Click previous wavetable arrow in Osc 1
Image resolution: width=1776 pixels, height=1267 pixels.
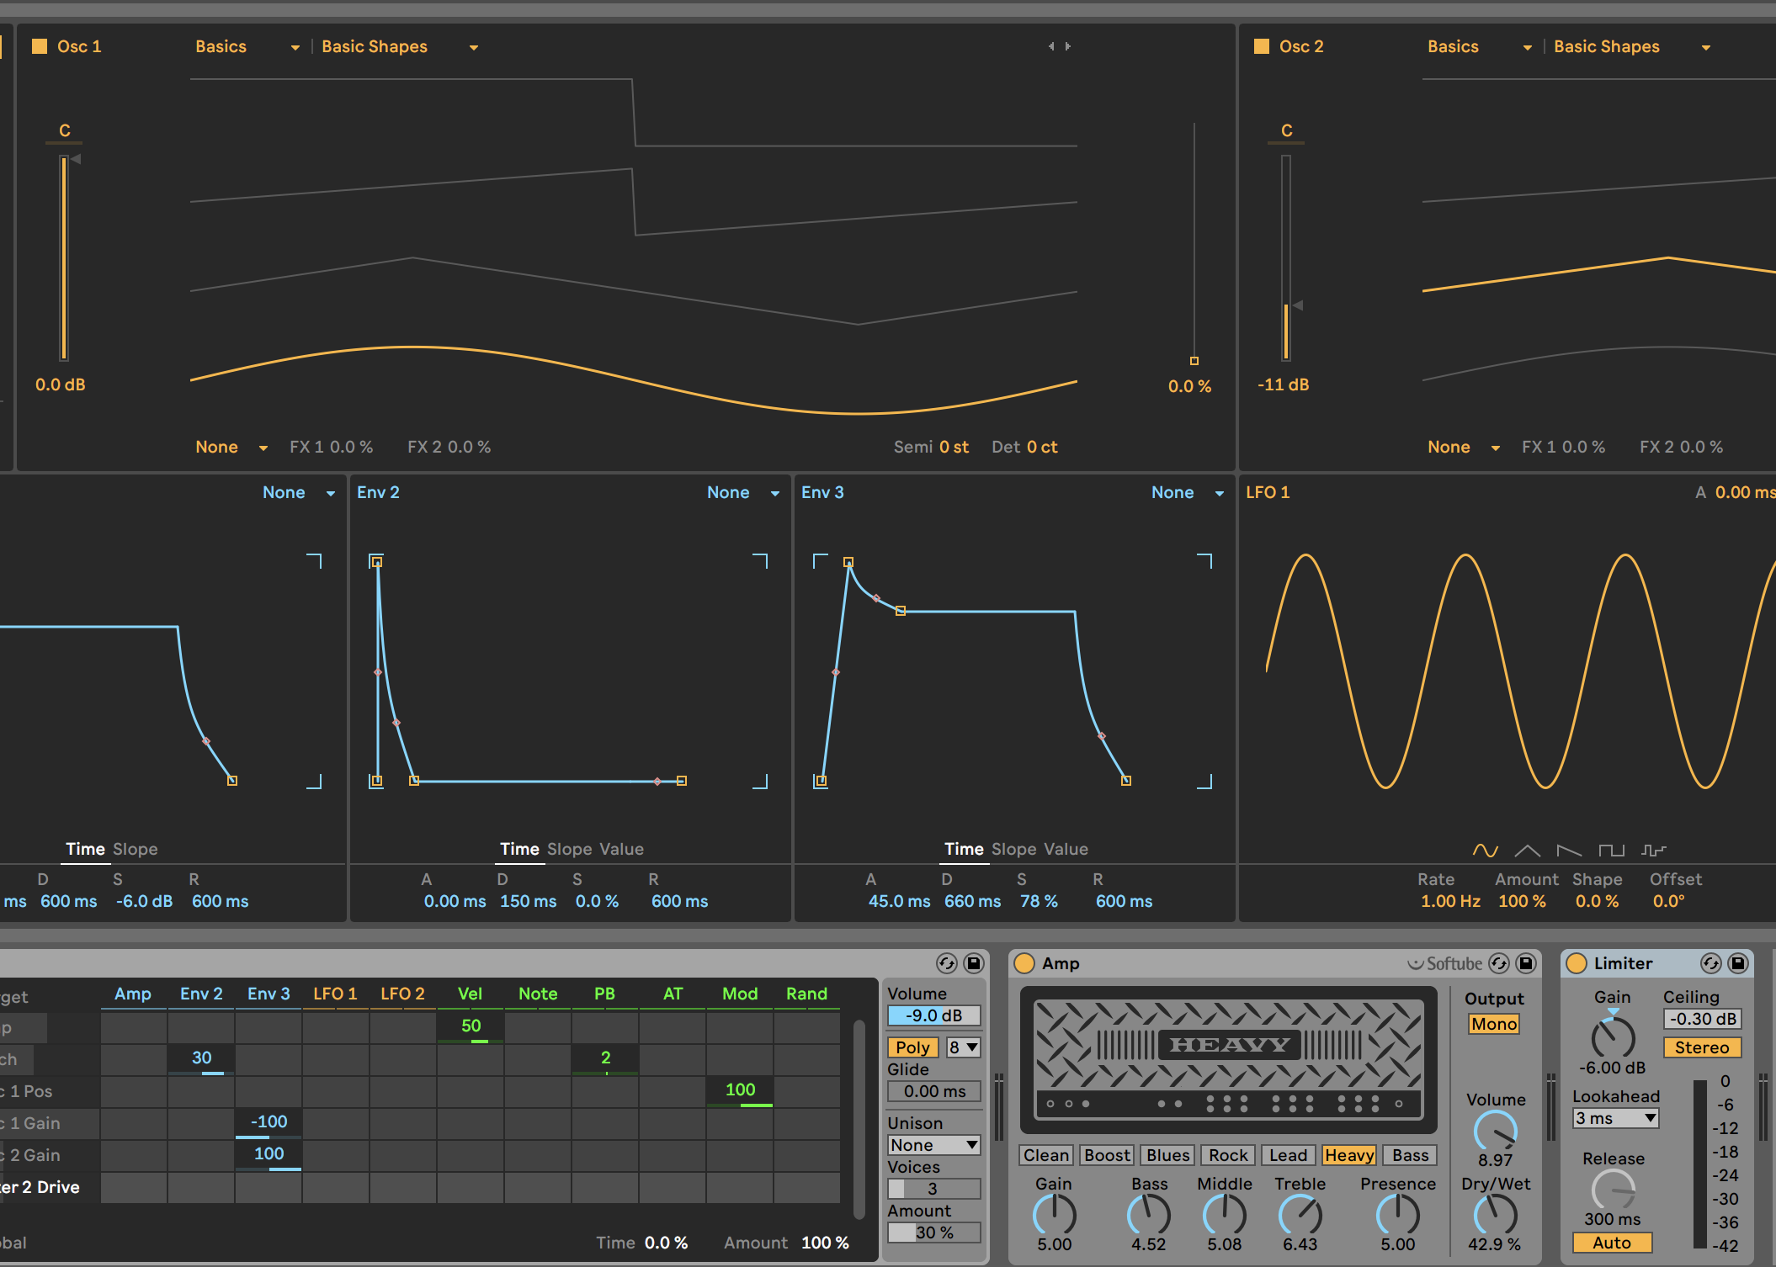point(1051,46)
